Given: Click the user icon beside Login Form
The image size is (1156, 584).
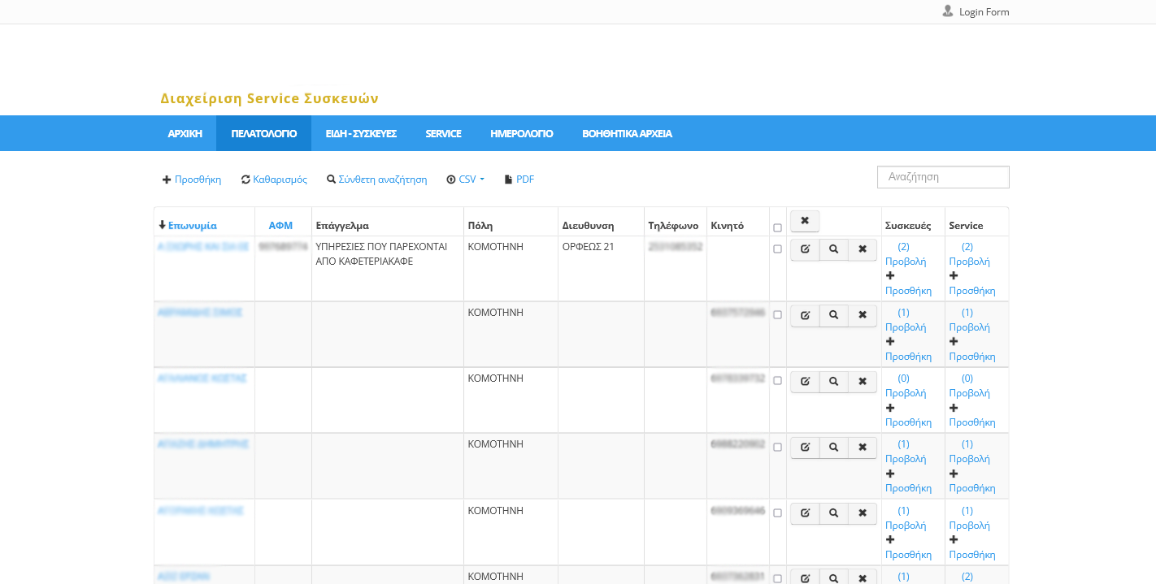Looking at the screenshot, I should 947,11.
